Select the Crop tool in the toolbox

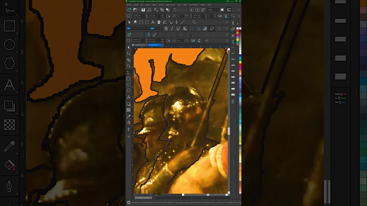pyautogui.click(x=129, y=60)
